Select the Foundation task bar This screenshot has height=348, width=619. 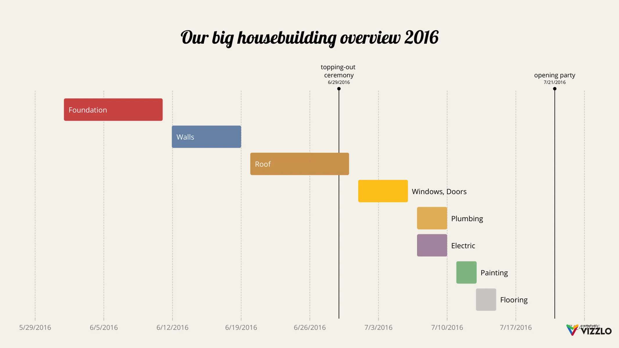(x=113, y=110)
